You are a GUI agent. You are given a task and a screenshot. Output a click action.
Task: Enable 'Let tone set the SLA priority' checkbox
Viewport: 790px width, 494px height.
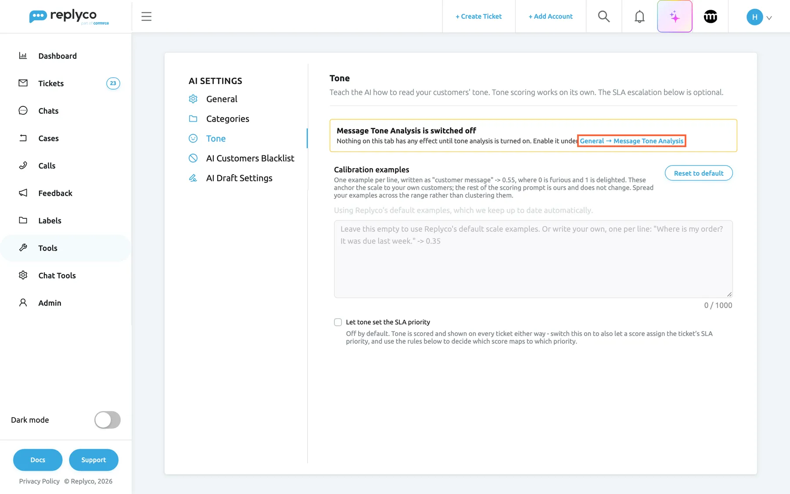coord(338,322)
